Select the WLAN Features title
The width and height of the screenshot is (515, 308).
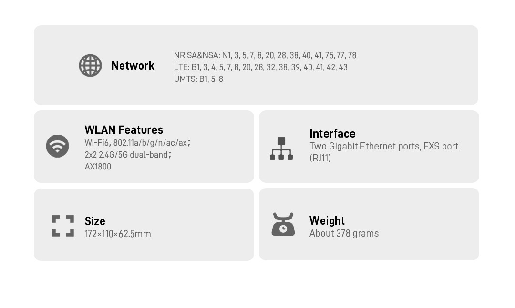pyautogui.click(x=124, y=130)
